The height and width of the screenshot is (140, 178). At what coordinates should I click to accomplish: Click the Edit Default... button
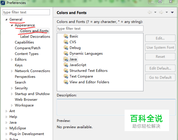pyautogui.click(x=160, y=68)
